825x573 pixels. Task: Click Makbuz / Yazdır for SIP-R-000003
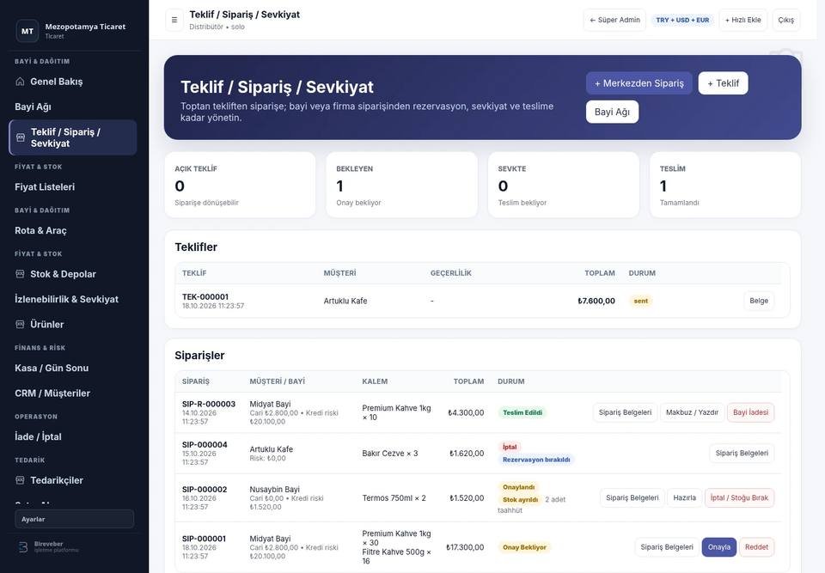coord(692,412)
